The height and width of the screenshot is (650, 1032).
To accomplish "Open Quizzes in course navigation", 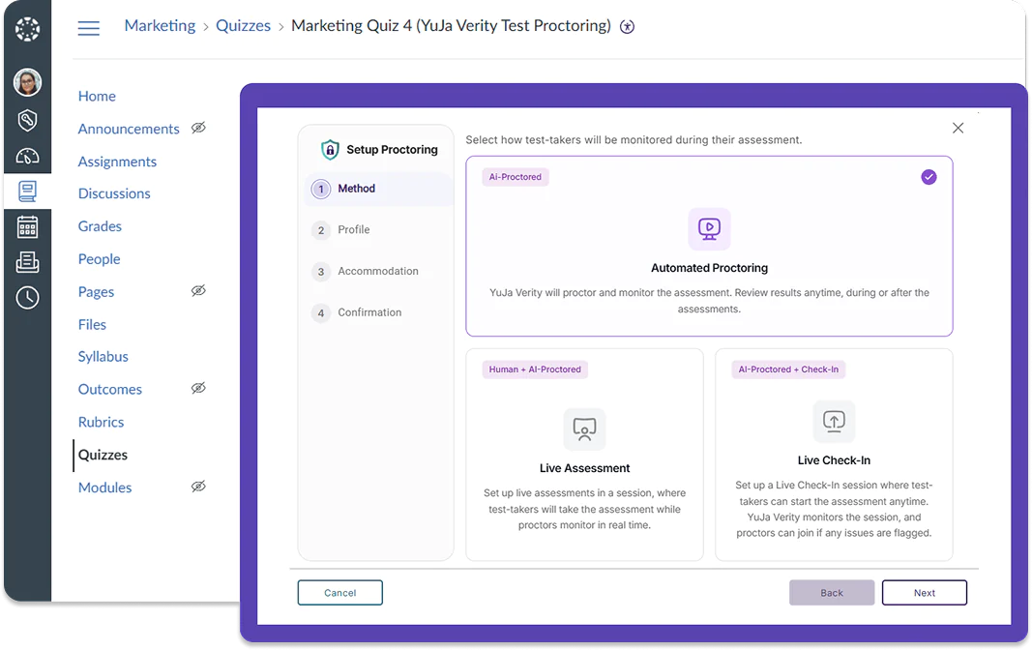I will (103, 455).
